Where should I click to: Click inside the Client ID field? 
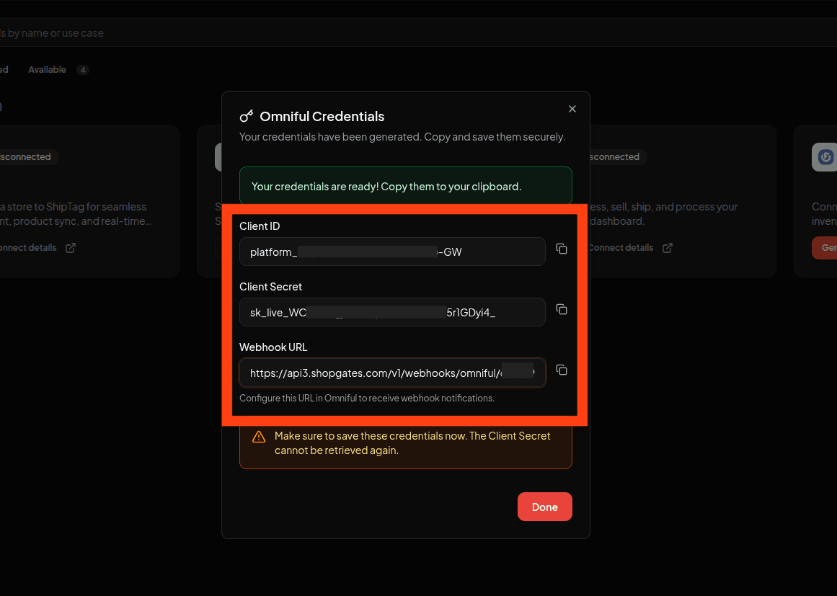click(x=392, y=252)
